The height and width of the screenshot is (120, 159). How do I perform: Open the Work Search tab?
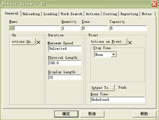point(71,14)
